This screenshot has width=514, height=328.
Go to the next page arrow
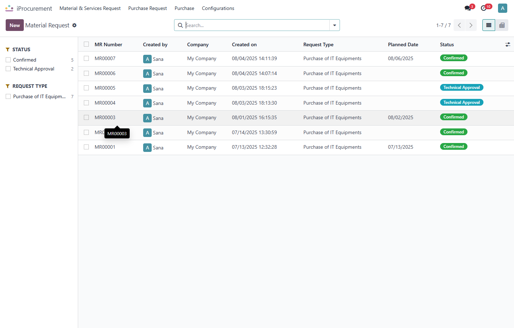(471, 25)
